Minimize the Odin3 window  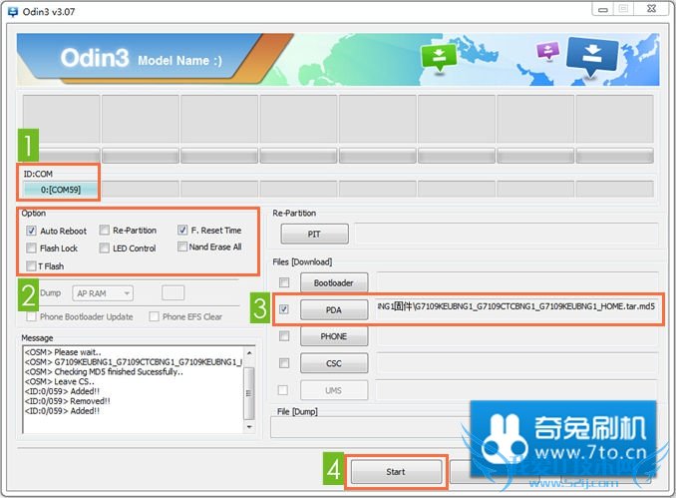603,9
